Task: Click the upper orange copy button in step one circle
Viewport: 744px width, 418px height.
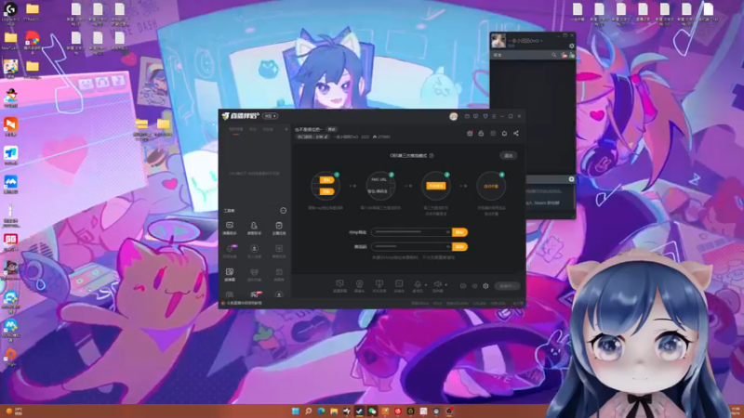Action: click(x=326, y=179)
